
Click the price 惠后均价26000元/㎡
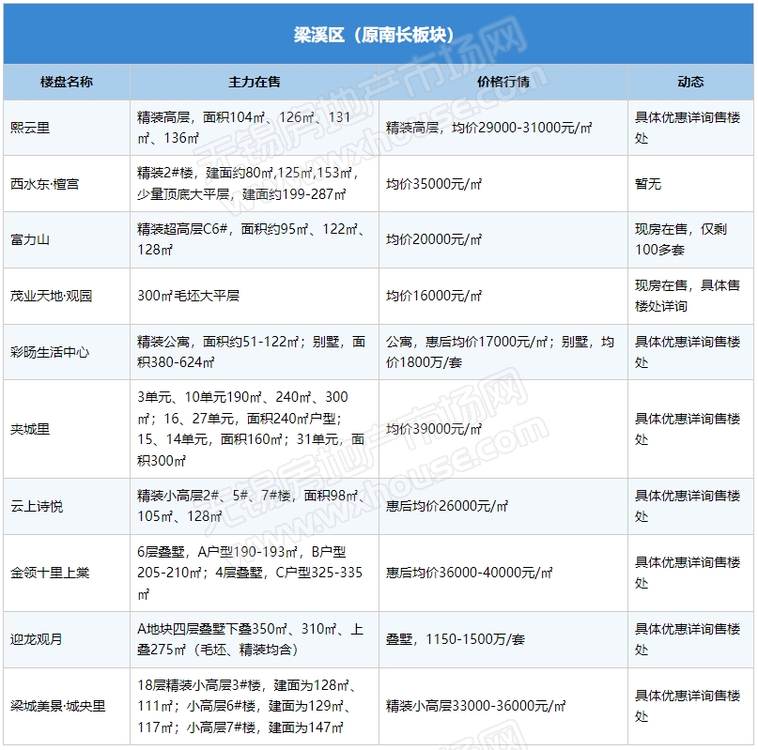[447, 506]
